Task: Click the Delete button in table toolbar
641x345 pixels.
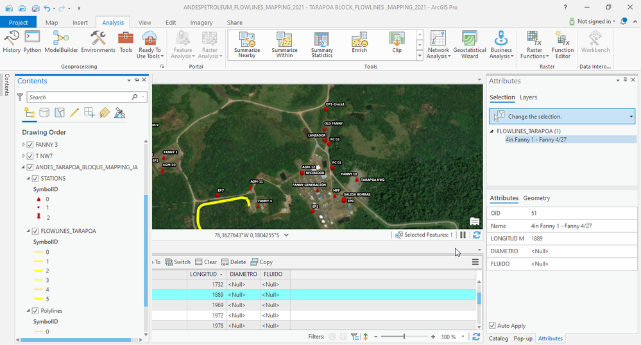Action: pyautogui.click(x=234, y=262)
